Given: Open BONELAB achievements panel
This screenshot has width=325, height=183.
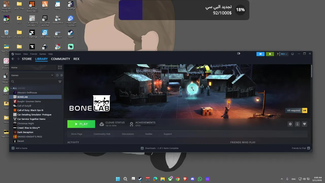Looking at the screenshot, I should [142, 124].
